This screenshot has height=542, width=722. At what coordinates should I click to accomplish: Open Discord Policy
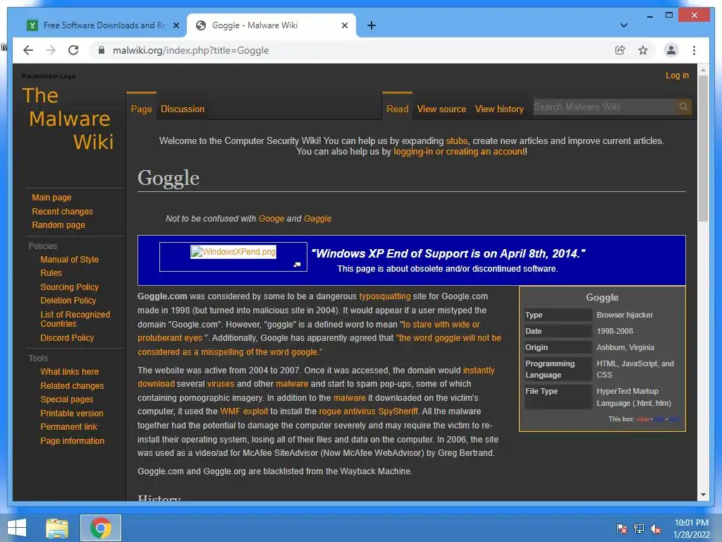coord(67,338)
